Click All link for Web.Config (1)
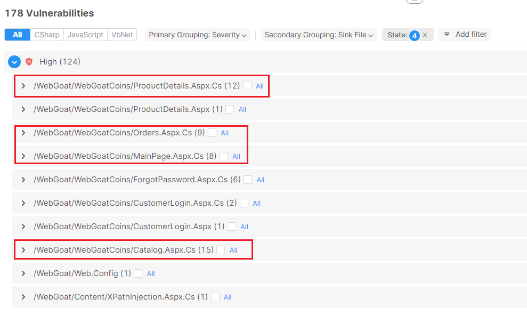 [151, 273]
